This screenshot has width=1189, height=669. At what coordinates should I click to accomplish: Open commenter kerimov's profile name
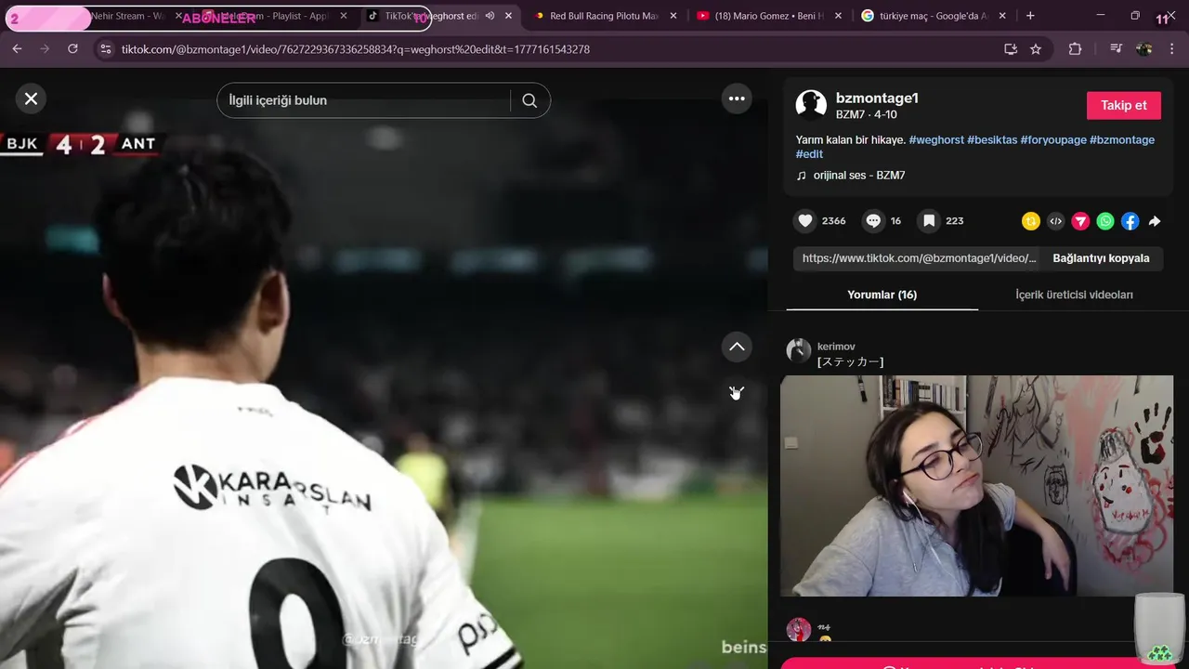coord(836,347)
